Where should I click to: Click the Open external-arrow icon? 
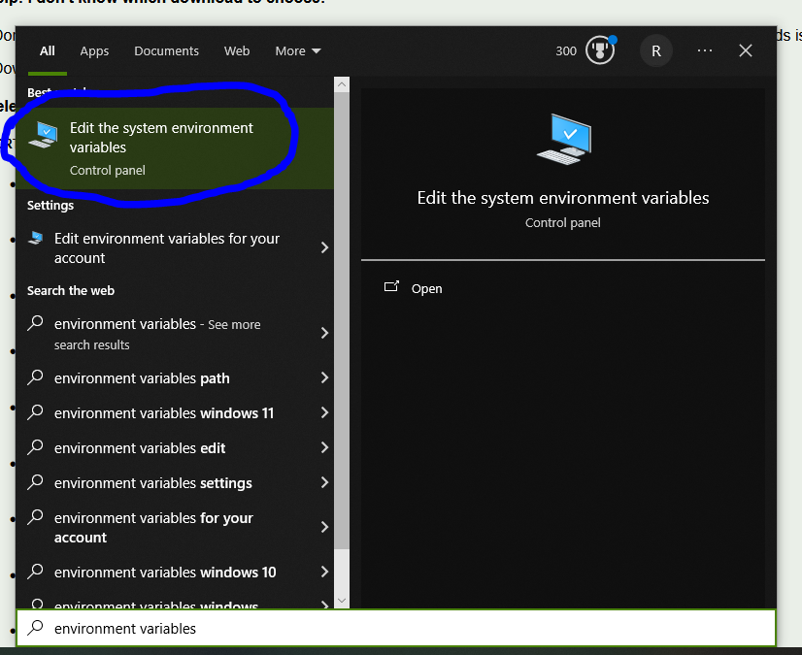point(392,287)
